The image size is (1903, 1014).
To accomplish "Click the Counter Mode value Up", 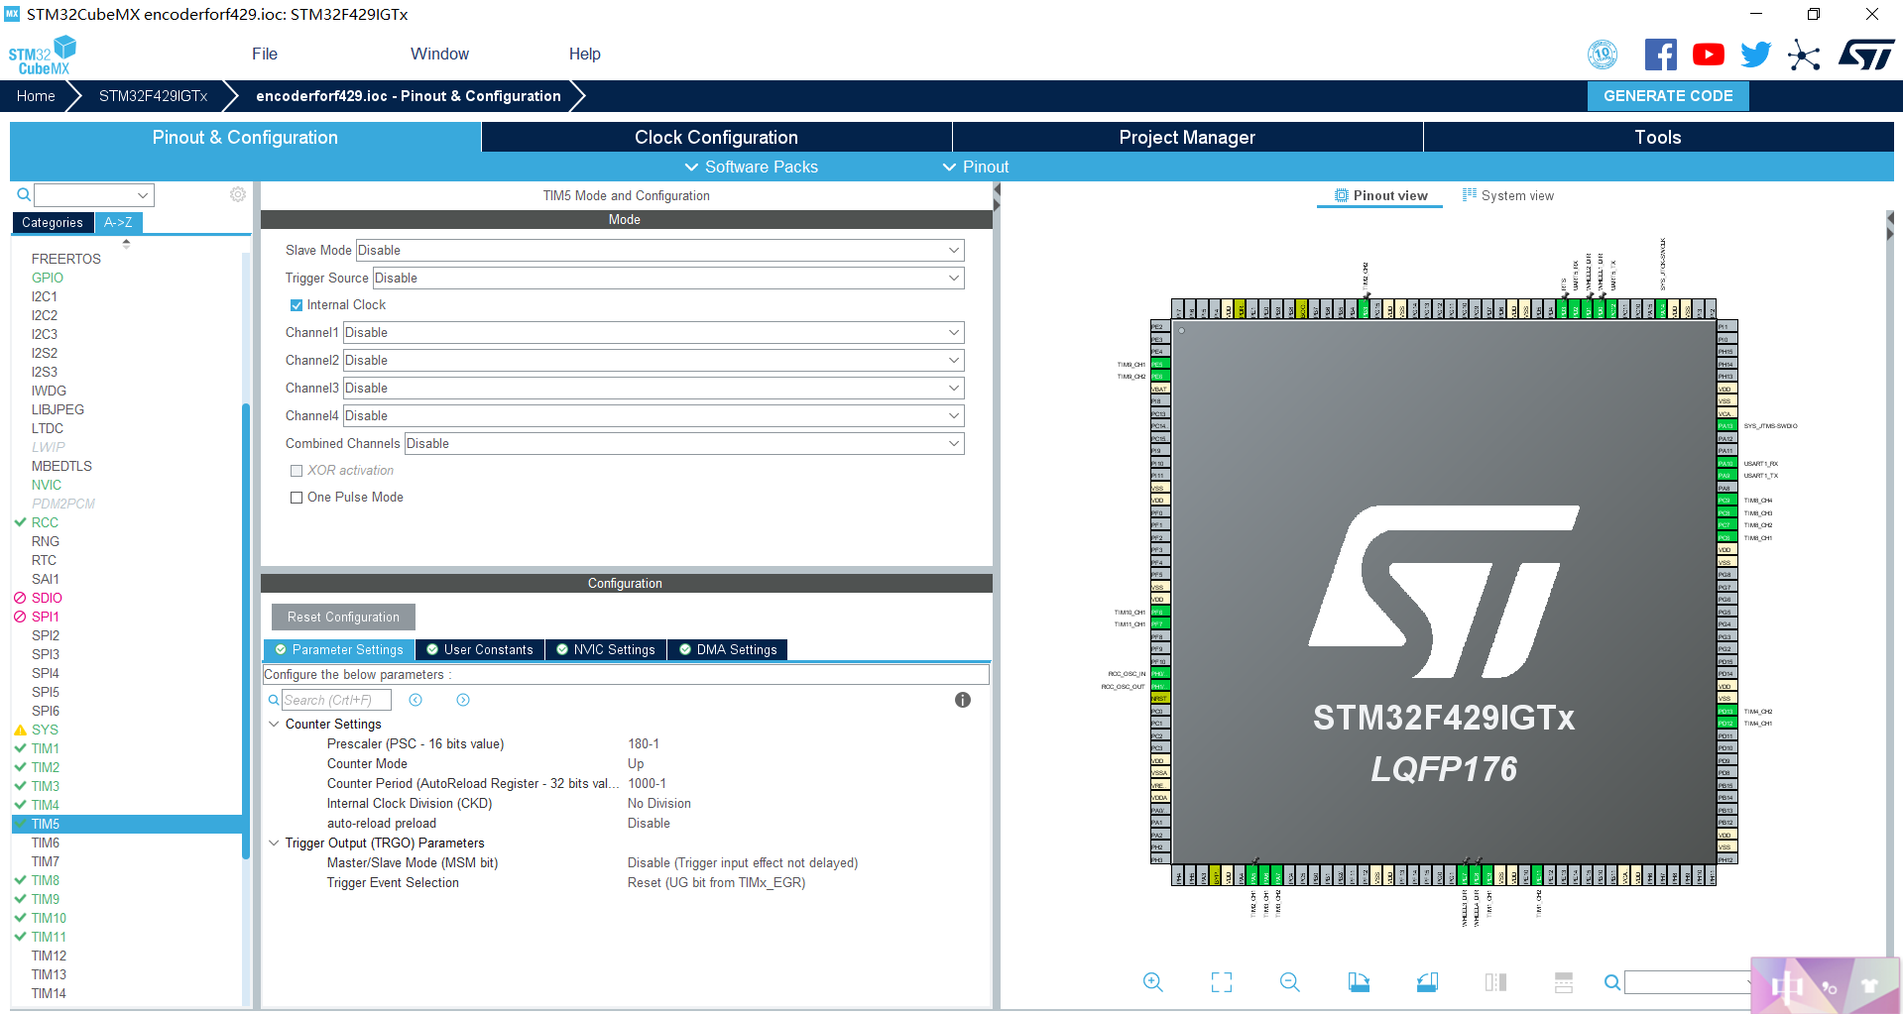I will click(636, 764).
